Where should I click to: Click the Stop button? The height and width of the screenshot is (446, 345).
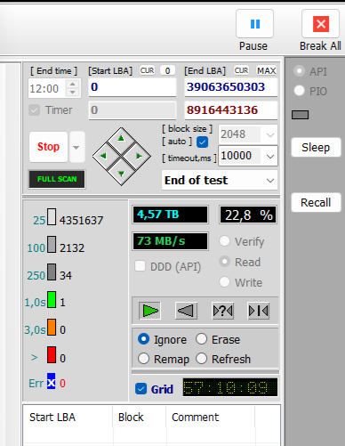(x=48, y=147)
